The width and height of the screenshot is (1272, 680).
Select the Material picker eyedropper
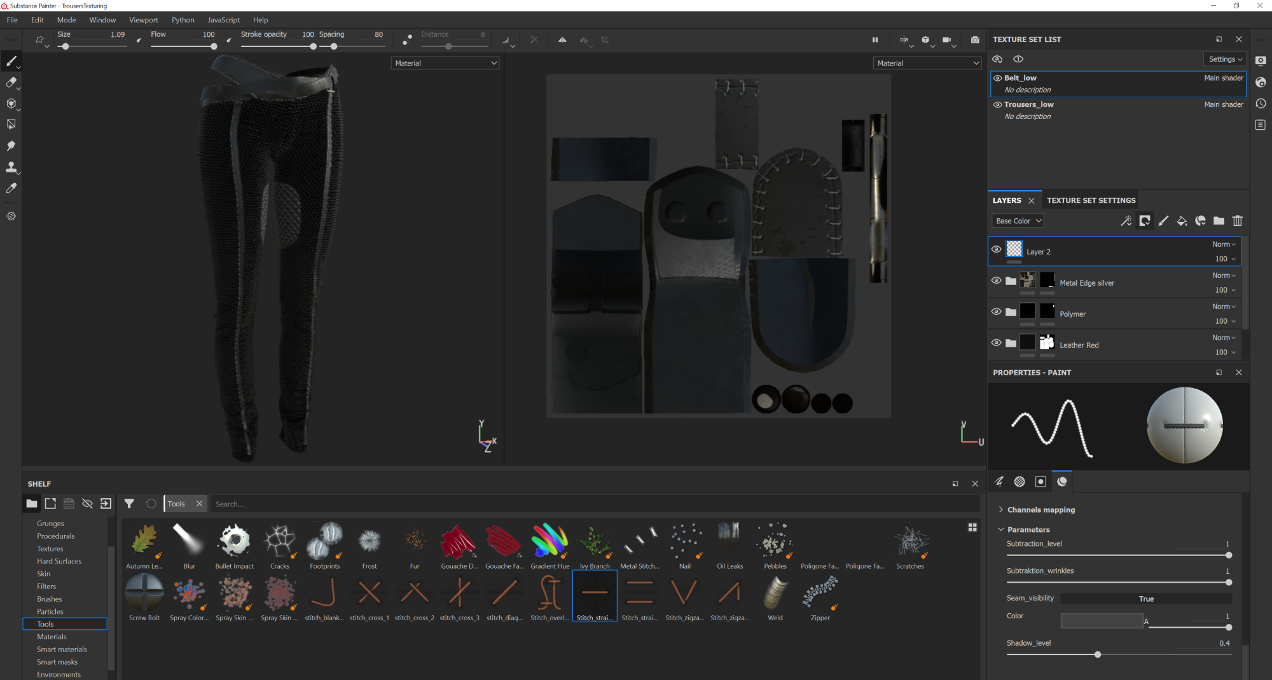11,188
